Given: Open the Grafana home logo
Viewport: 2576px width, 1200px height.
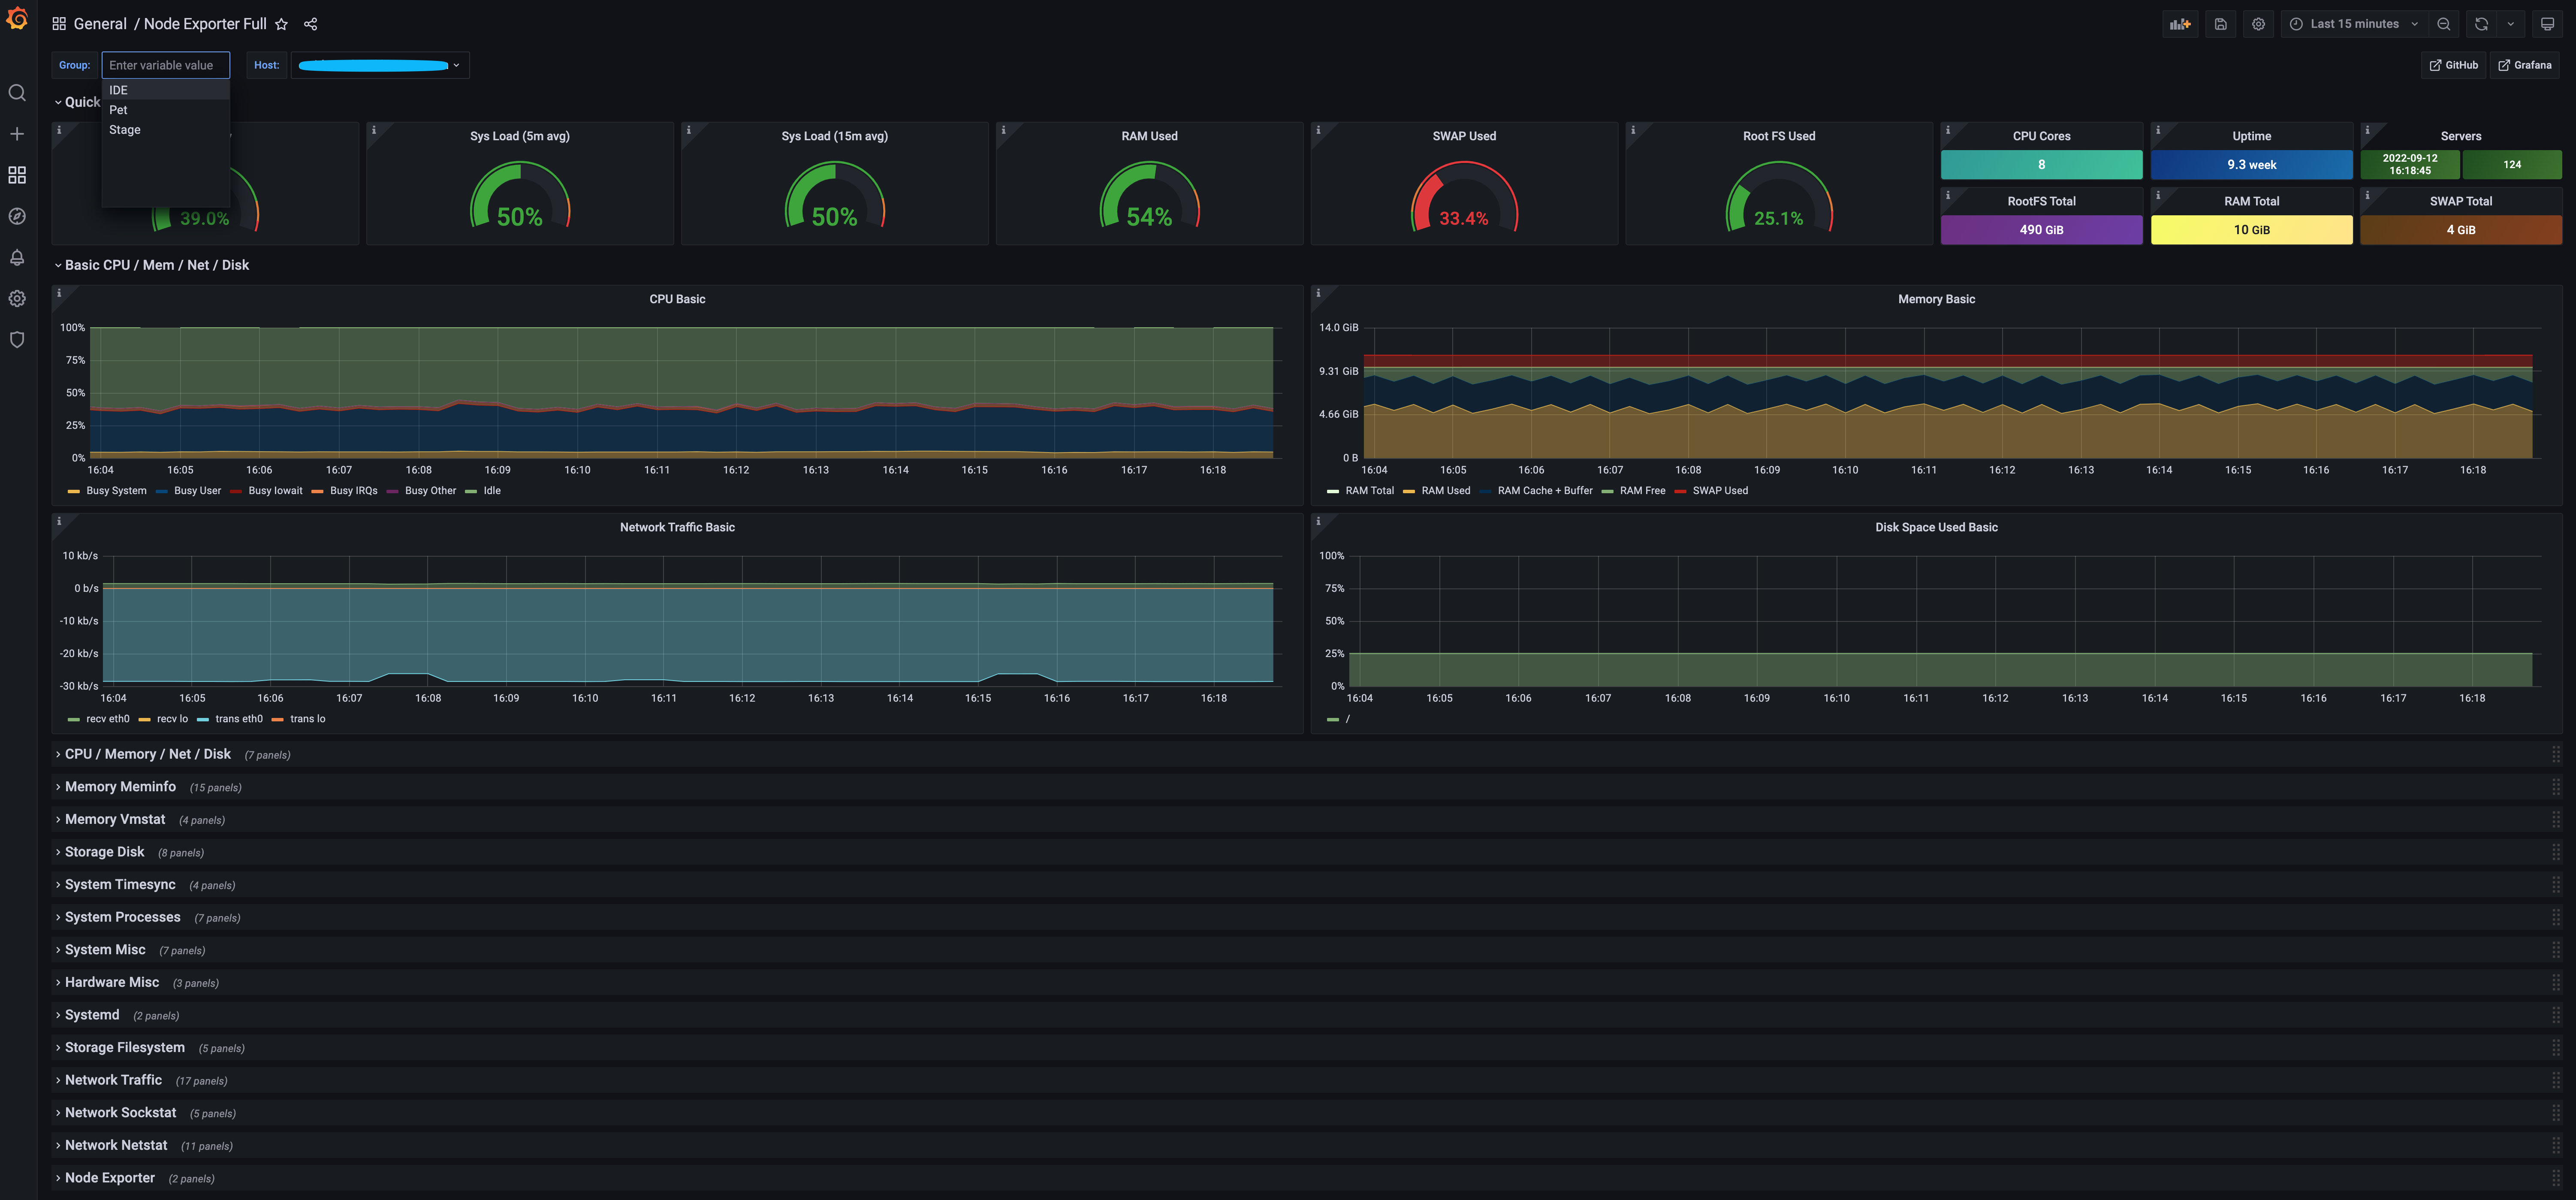Looking at the screenshot, I should [17, 19].
